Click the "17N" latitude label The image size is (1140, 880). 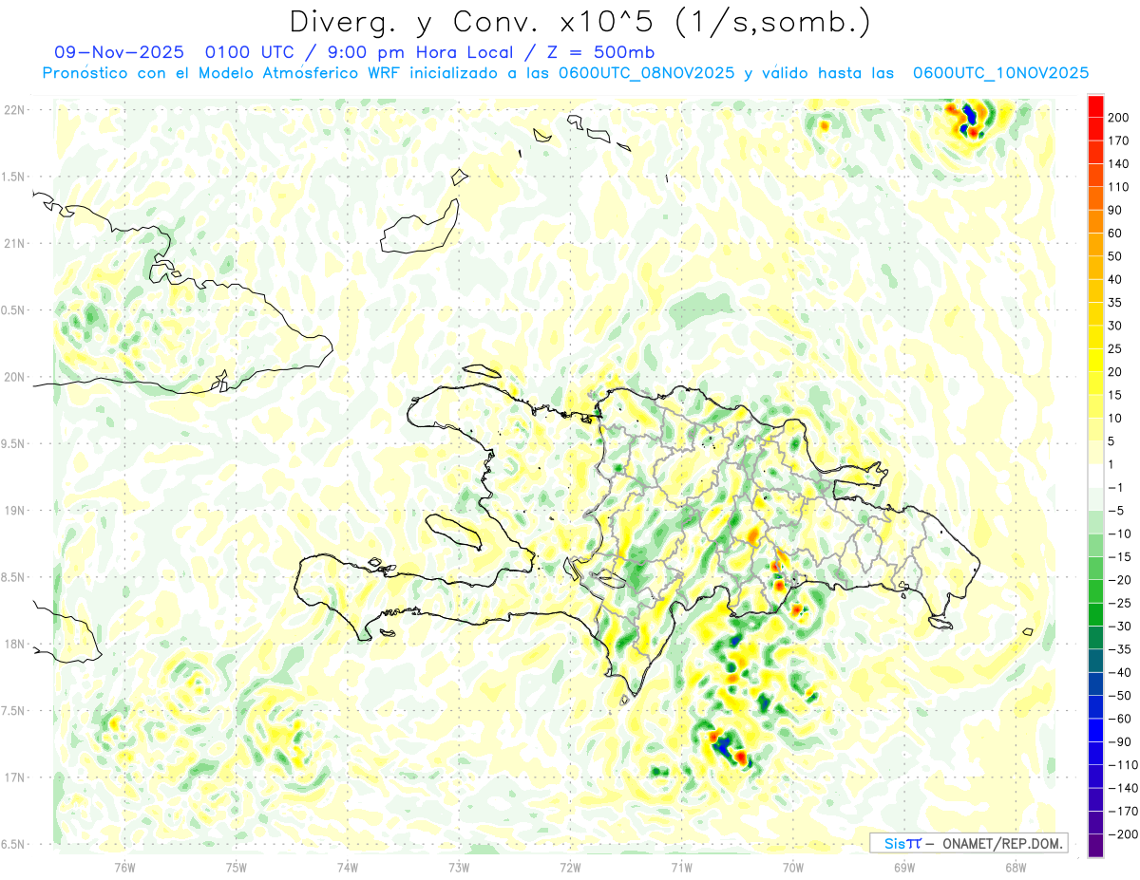click(16, 777)
